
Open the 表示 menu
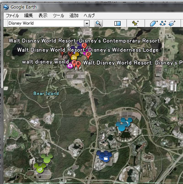tap(43, 16)
